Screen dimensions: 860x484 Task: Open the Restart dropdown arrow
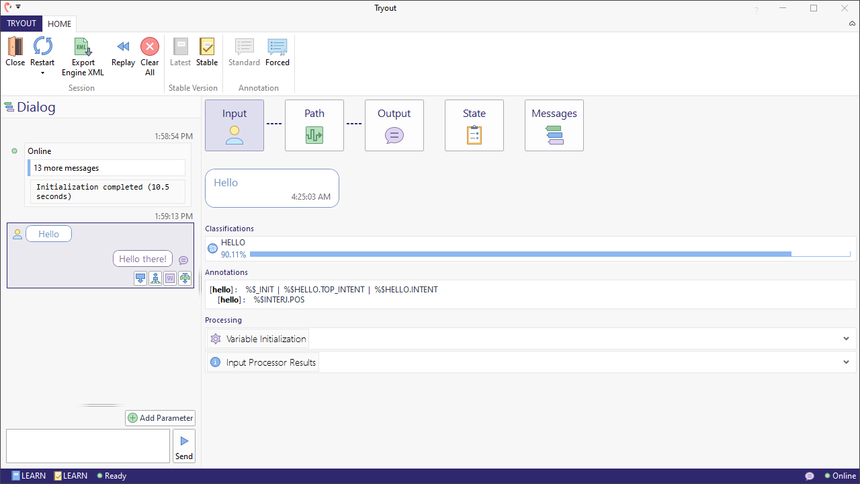pos(42,73)
